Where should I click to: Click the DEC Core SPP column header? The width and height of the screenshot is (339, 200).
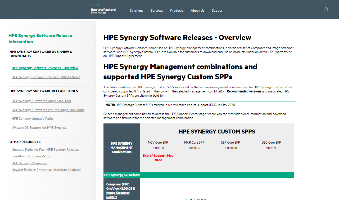point(271,143)
